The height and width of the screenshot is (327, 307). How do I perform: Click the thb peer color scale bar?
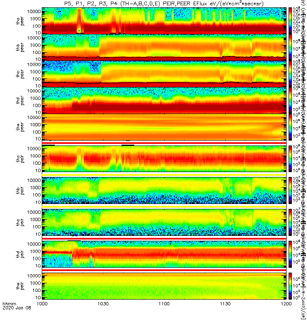(x=290, y=47)
